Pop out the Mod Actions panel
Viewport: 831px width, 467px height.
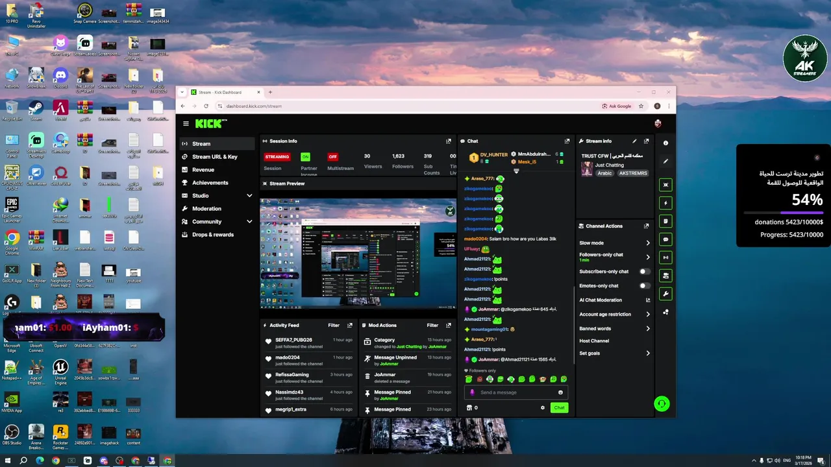(448, 325)
